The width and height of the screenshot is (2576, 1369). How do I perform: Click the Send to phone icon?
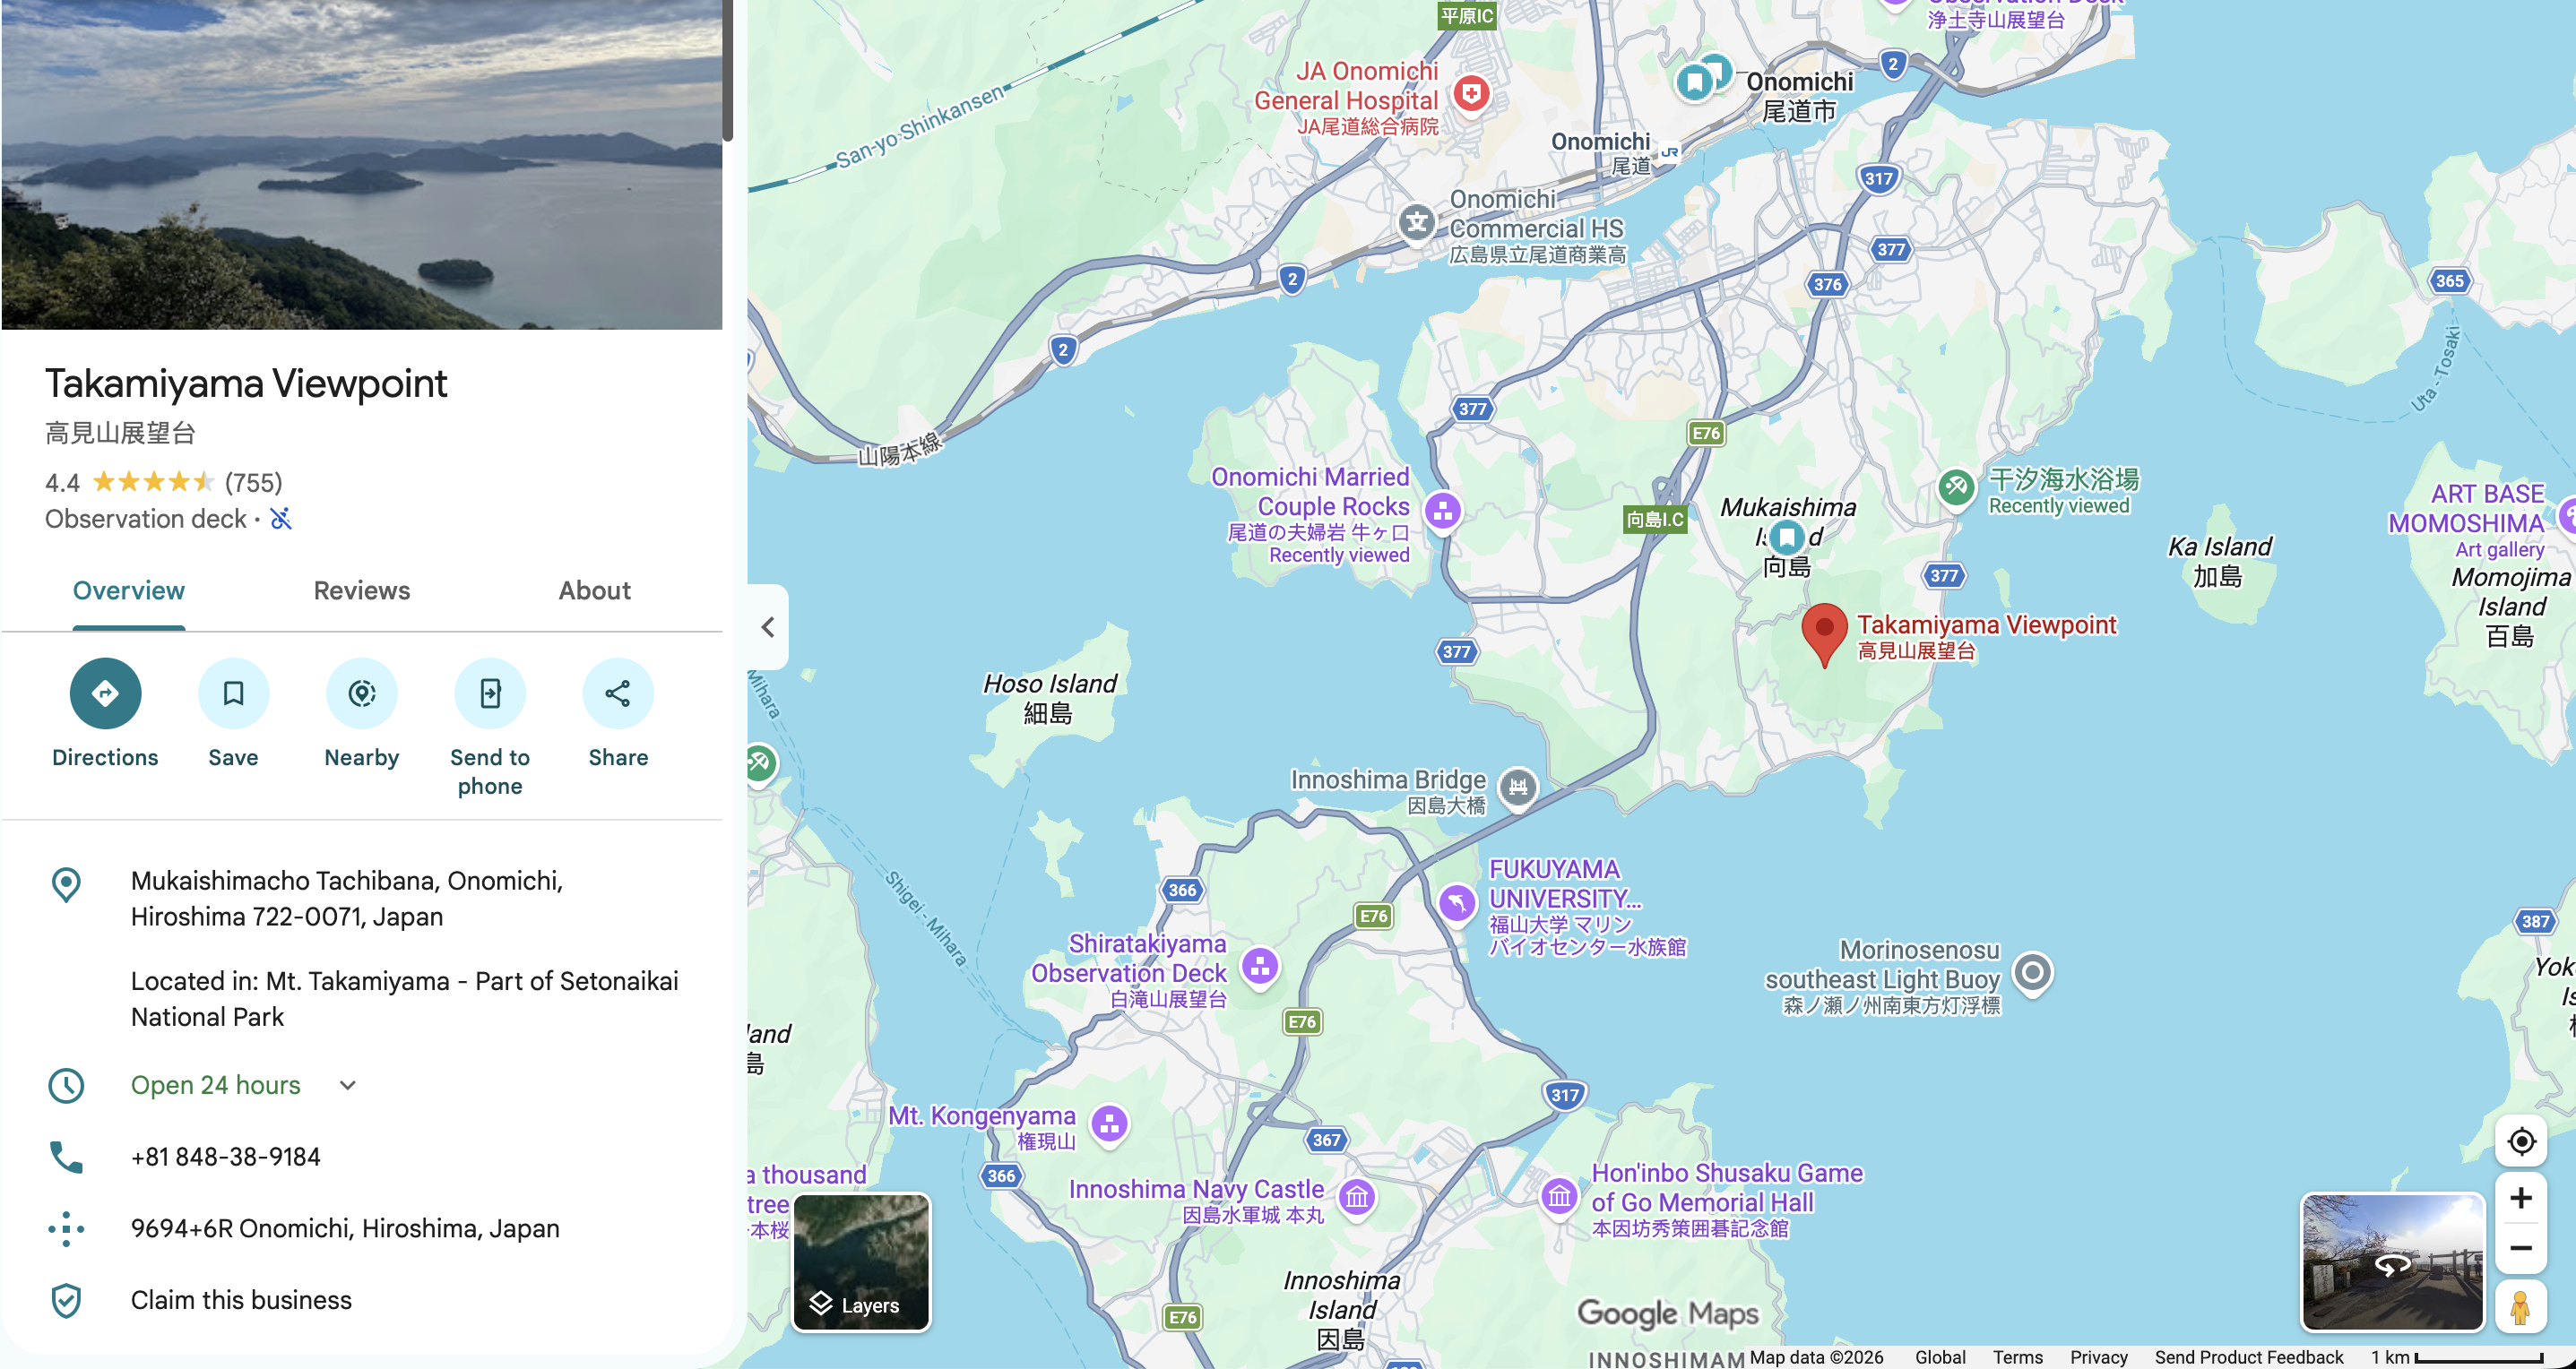coord(490,693)
